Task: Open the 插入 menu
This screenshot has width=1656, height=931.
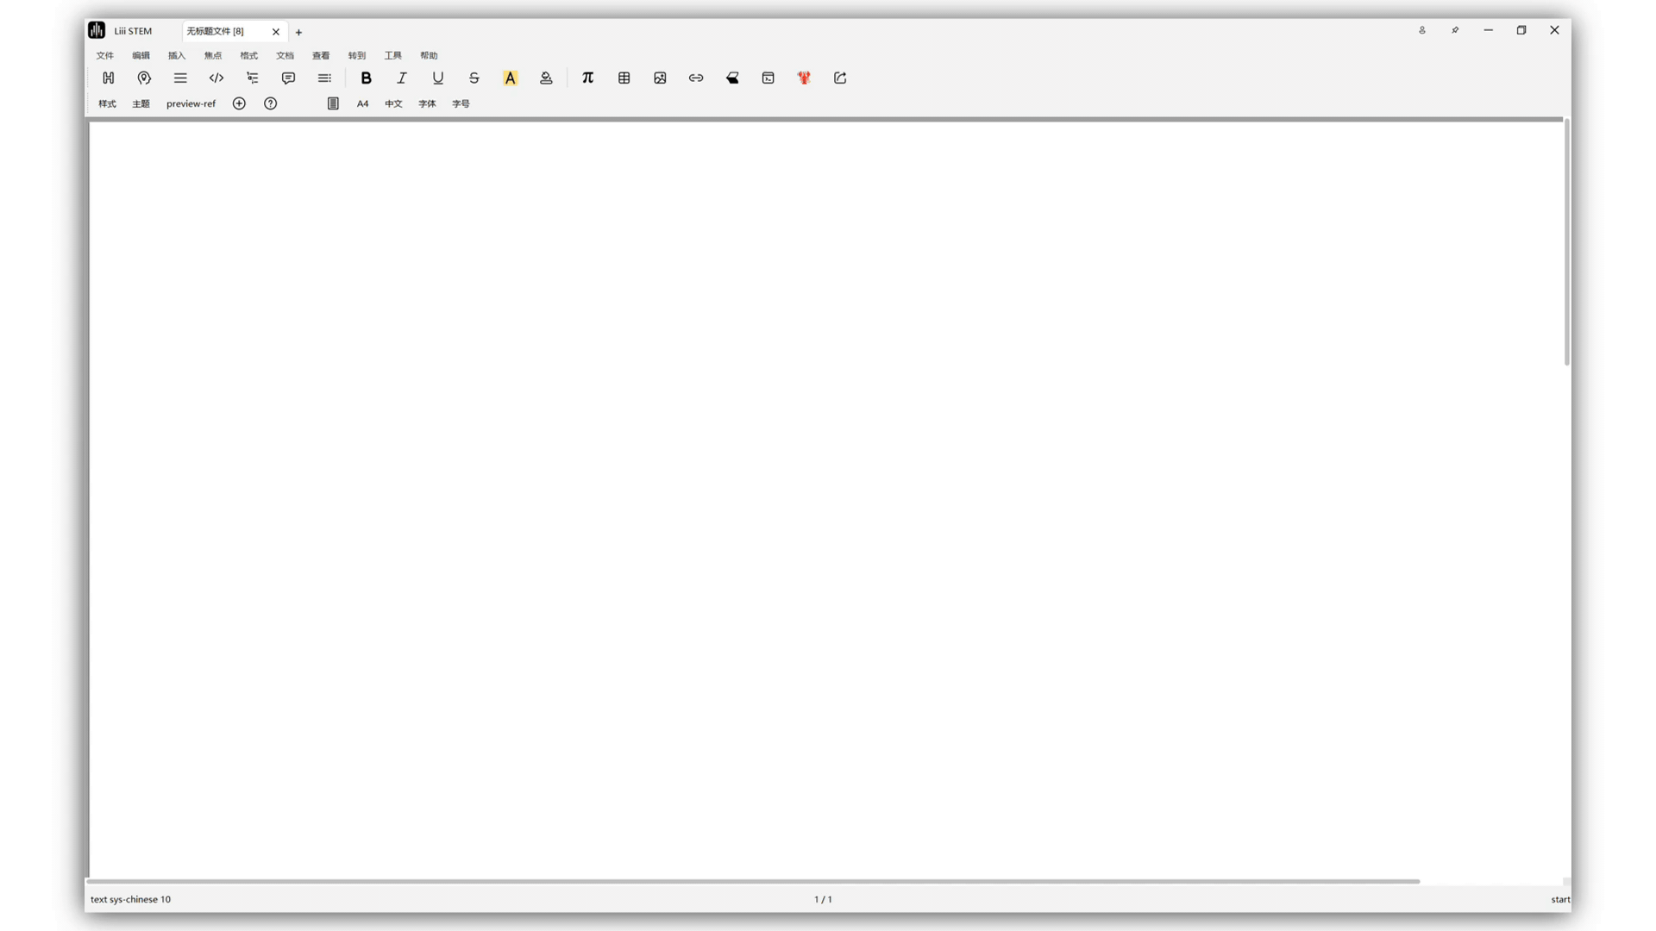Action: pos(177,55)
